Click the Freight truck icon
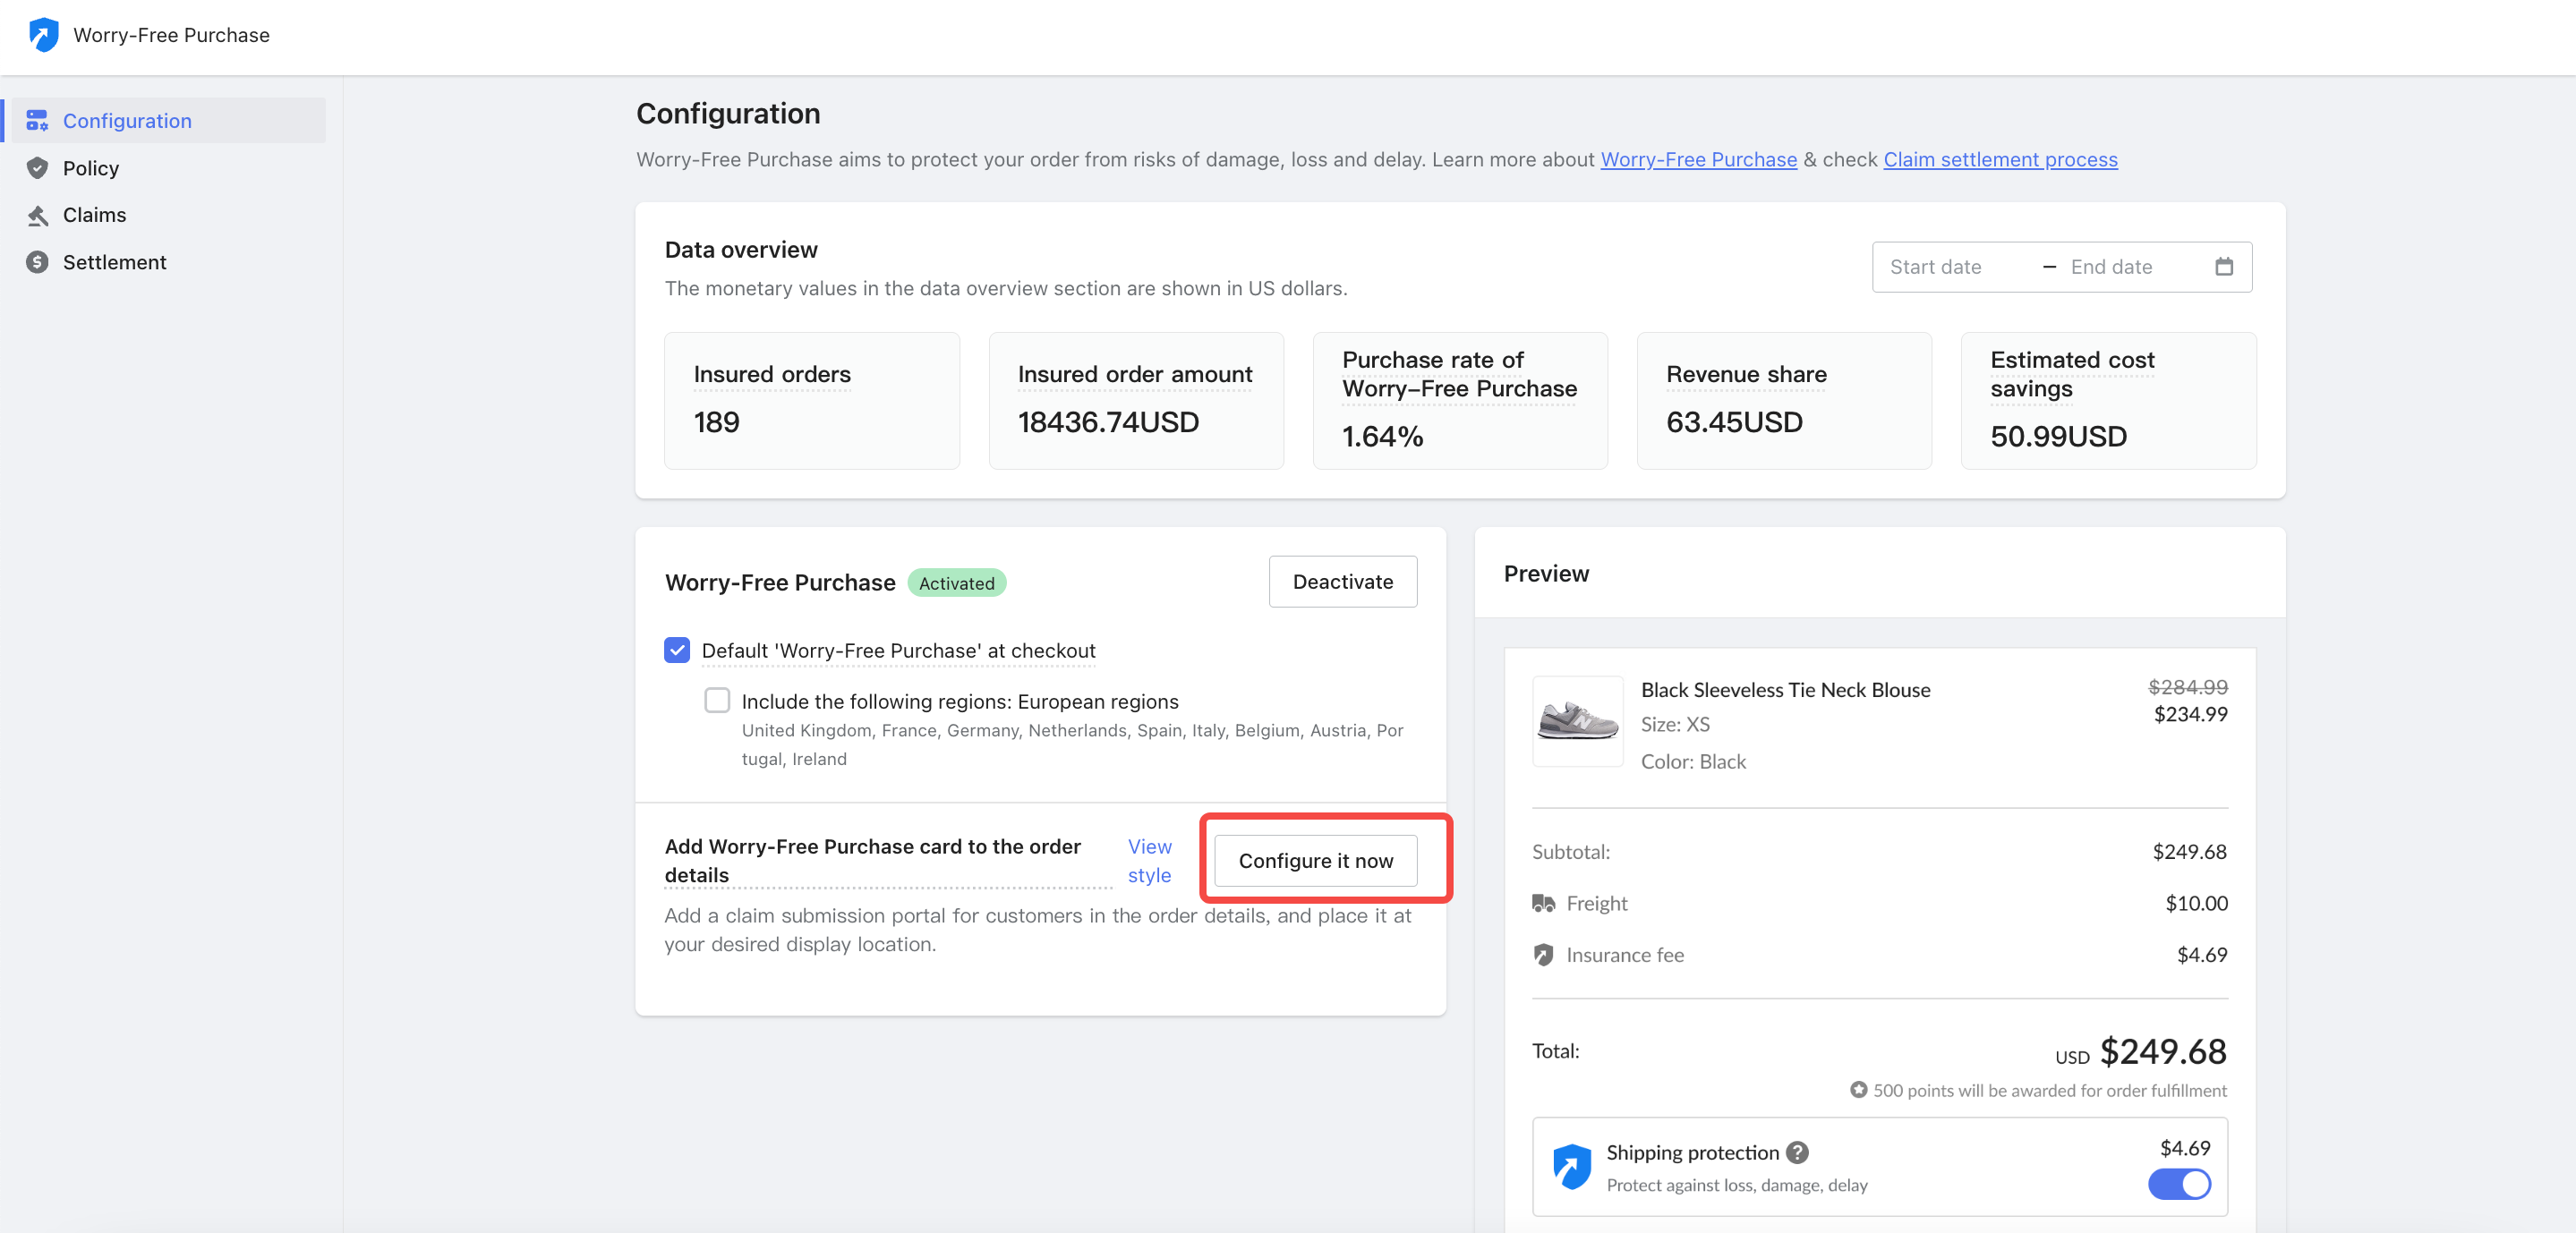The height and width of the screenshot is (1233, 2576). pos(1543,903)
